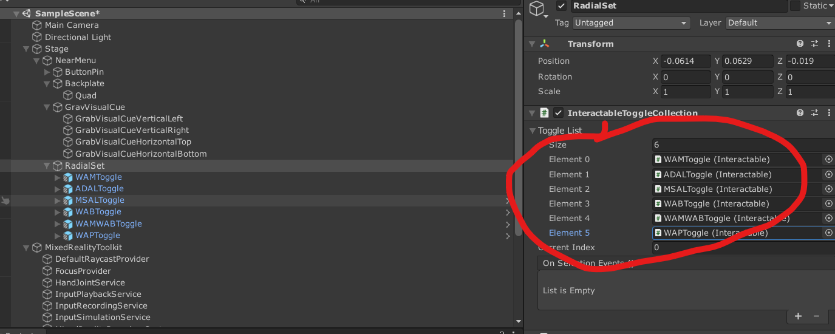835x334 pixels.
Task: Open object picker for Element 3
Action: [828, 203]
